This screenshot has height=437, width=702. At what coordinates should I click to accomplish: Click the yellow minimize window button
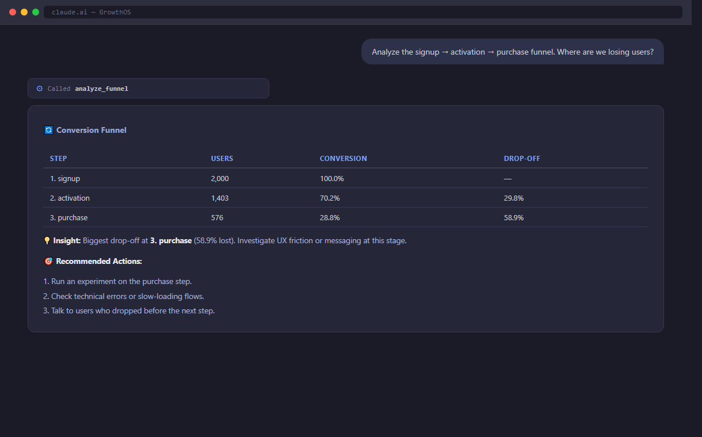24,12
